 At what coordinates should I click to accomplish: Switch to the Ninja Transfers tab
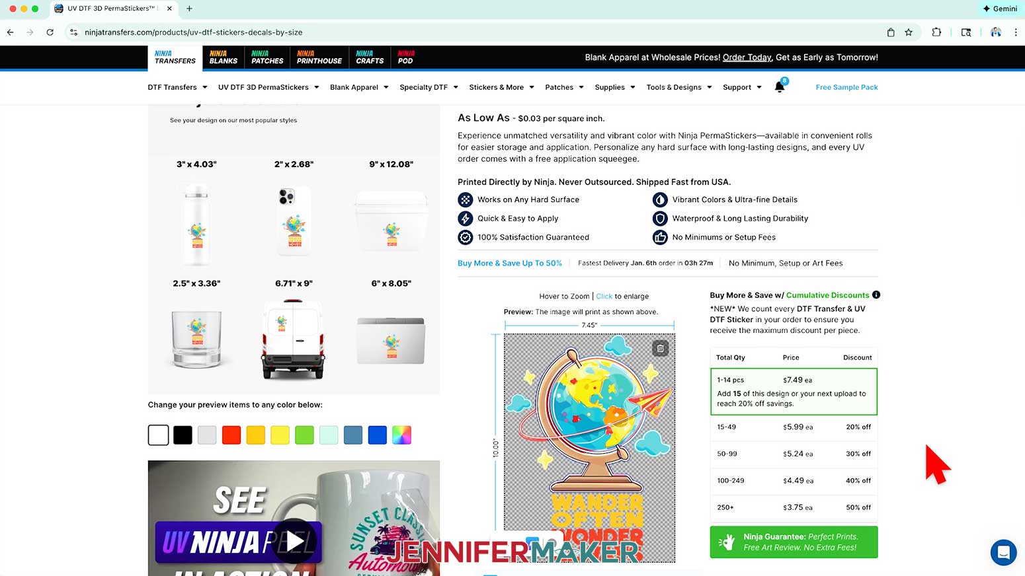point(175,57)
